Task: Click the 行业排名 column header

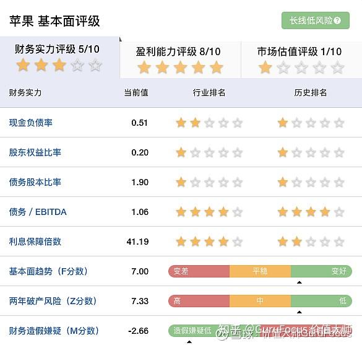Action: (x=209, y=93)
